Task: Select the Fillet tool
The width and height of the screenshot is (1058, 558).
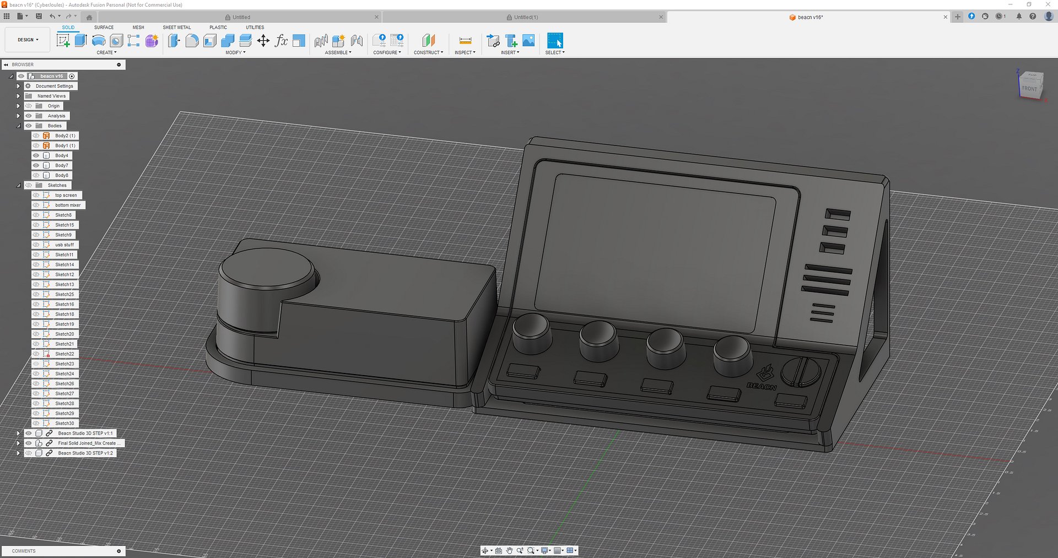Action: coord(192,40)
